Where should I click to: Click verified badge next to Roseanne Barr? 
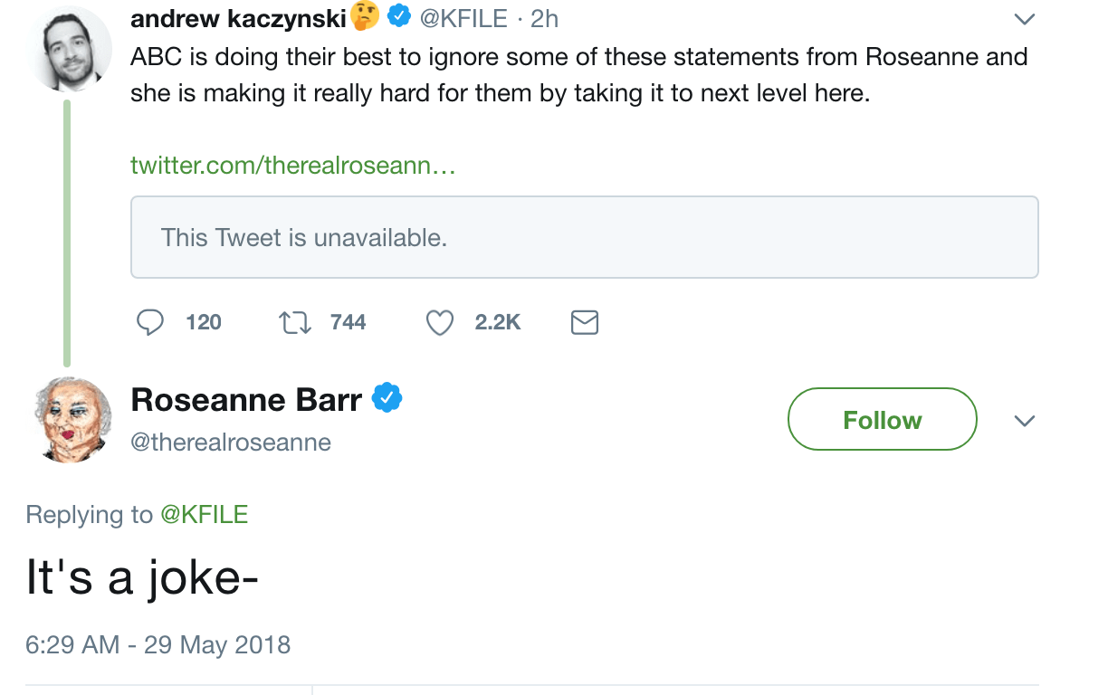coord(387,398)
